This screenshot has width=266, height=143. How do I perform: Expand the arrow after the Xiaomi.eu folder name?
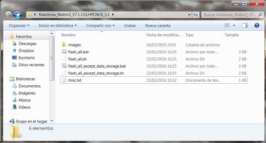click(x=113, y=15)
